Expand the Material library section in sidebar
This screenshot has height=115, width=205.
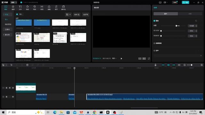[x=8, y=35]
